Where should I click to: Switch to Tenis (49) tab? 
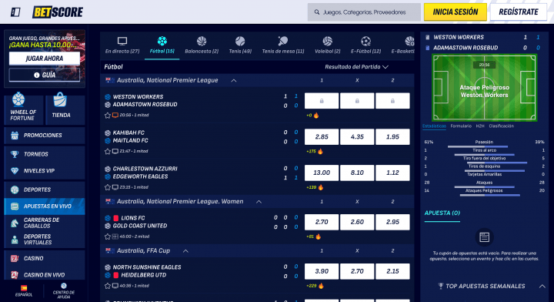click(240, 45)
